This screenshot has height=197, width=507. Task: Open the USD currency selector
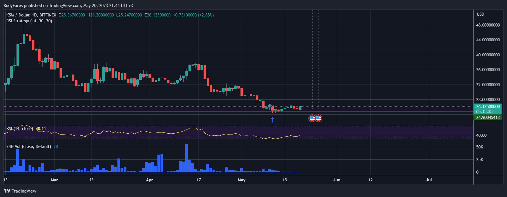(480, 14)
